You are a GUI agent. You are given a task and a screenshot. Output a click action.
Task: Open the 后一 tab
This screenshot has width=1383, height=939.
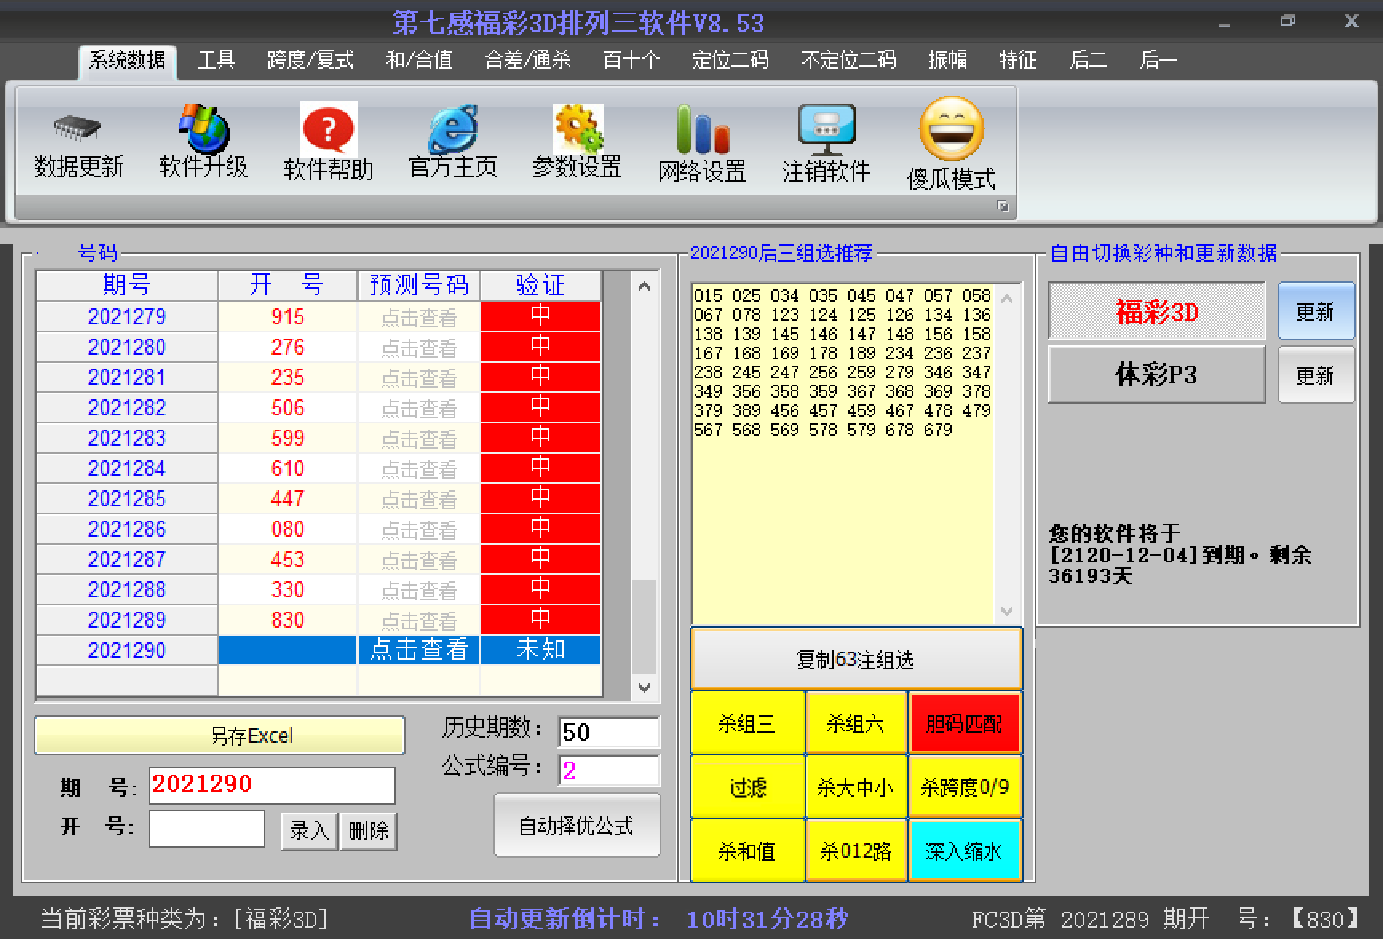[x=1159, y=60]
